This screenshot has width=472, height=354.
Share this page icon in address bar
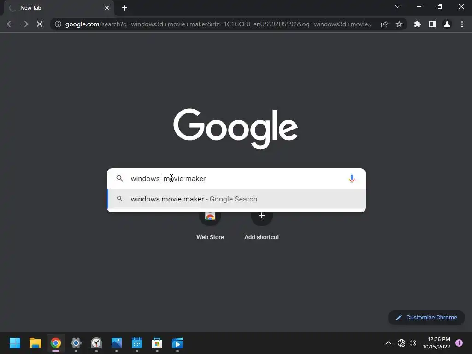[x=384, y=24]
